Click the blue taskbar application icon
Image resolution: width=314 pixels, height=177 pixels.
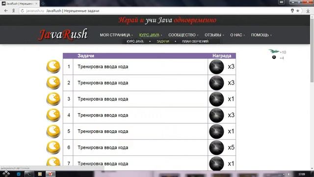19,174
